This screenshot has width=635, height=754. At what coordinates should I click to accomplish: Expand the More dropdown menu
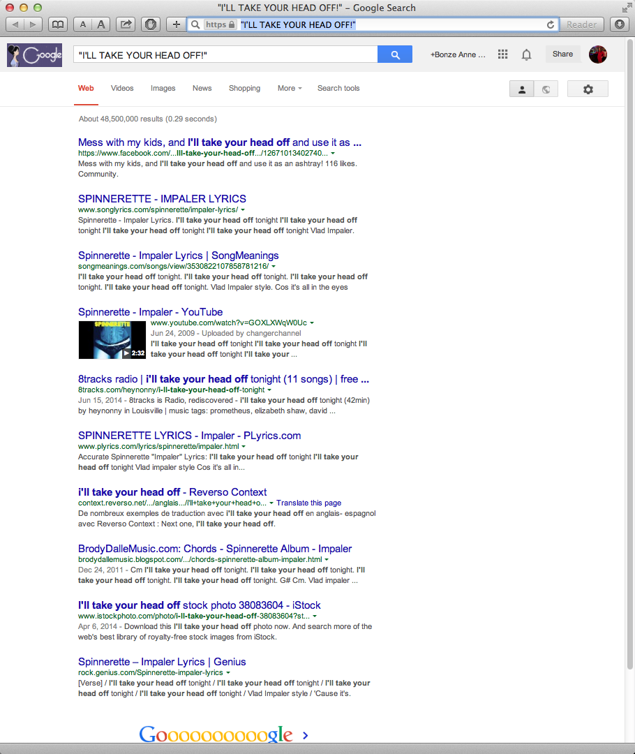[290, 88]
